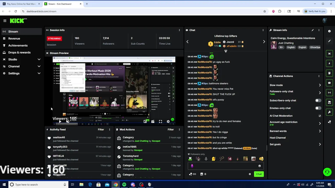
Task: Click the channel points icon in right sidebar
Action: coord(329,122)
